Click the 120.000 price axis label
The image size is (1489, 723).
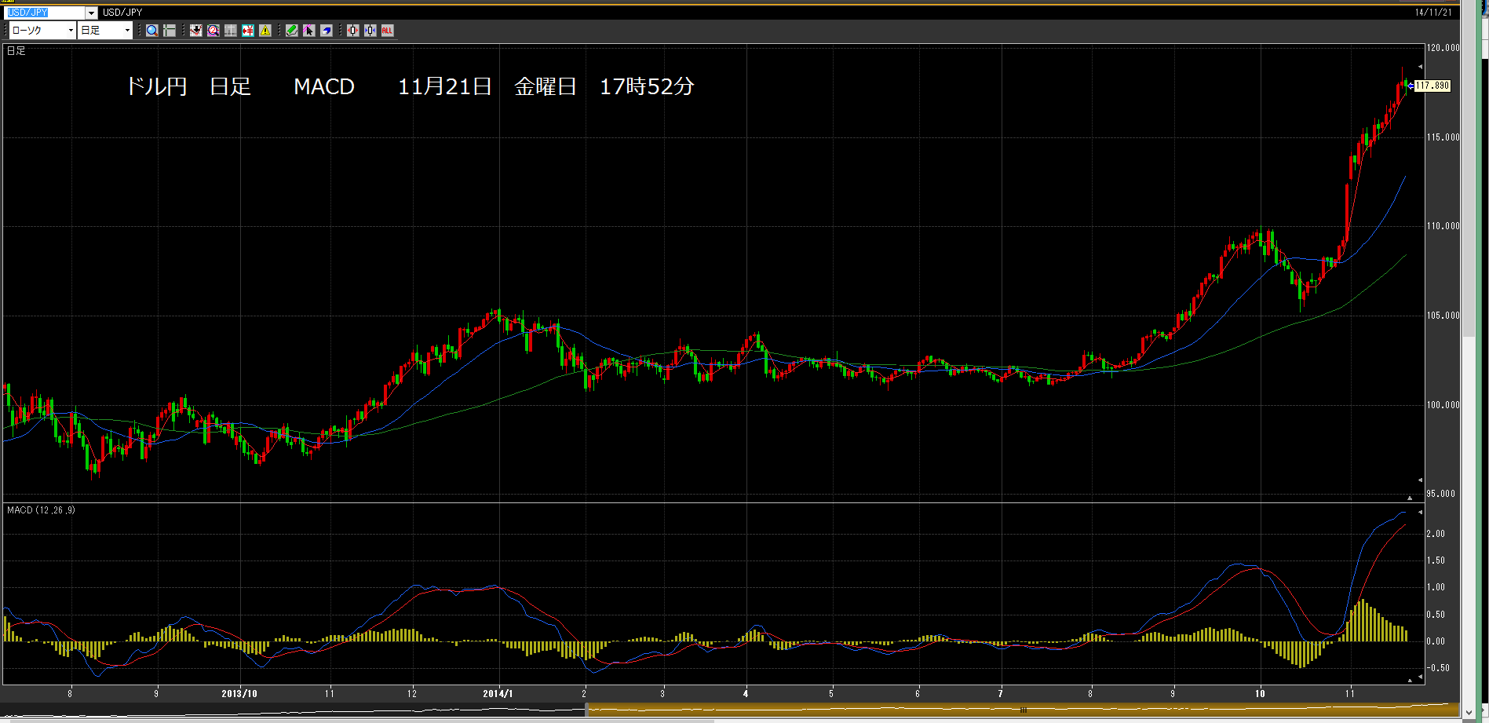(1443, 48)
